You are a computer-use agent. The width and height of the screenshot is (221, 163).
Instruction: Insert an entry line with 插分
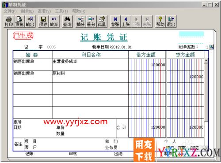coord(80,22)
